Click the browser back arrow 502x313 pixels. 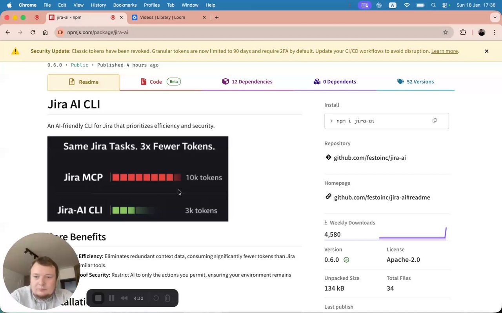point(8,32)
